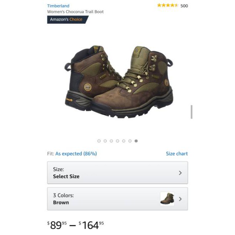
Task: Select the first image carousel dot
Action: click(99, 141)
